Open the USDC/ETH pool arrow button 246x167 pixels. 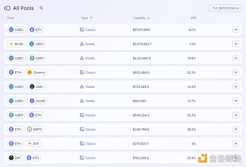click(235, 30)
